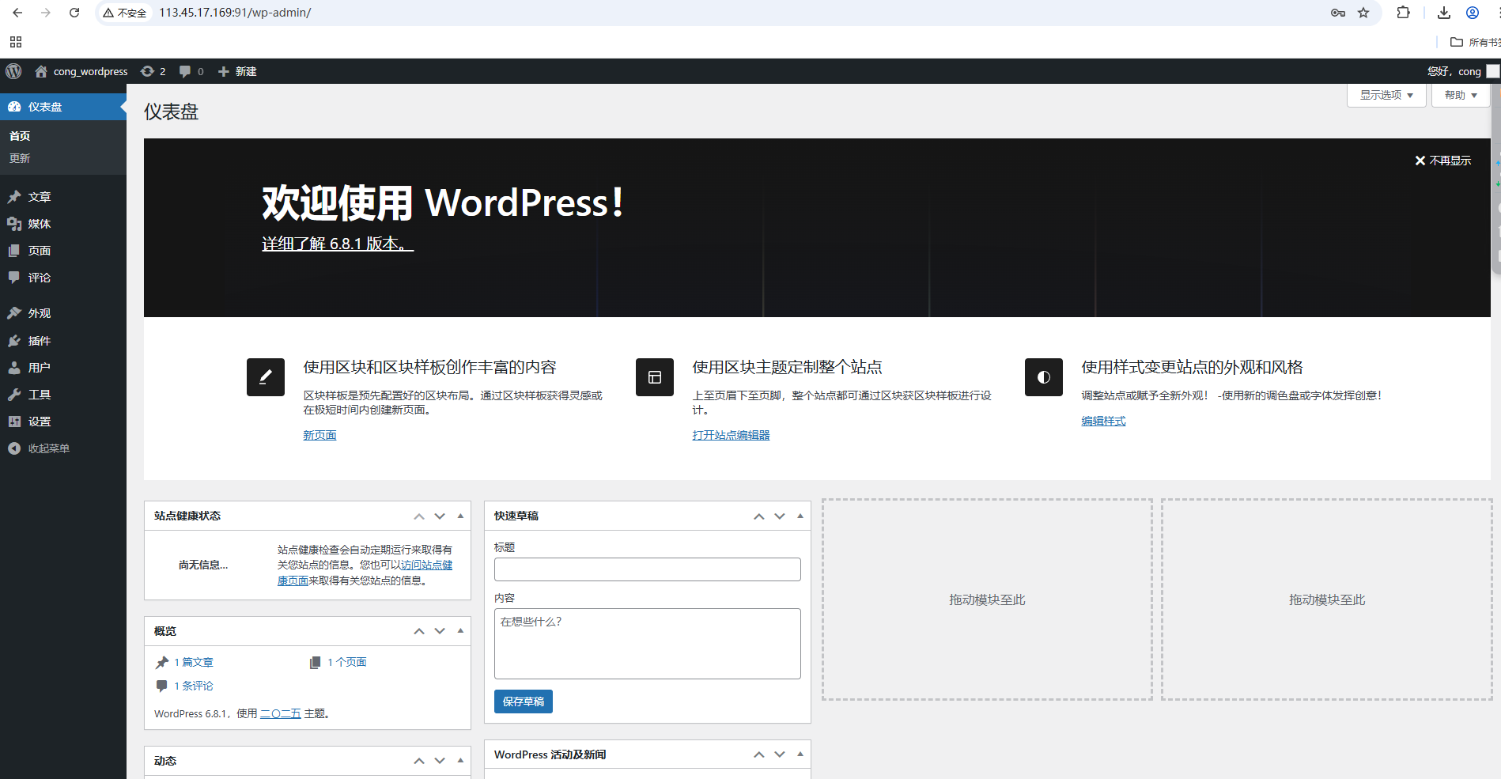Move 站点健康状态 widget down
The image size is (1501, 779).
[440, 516]
